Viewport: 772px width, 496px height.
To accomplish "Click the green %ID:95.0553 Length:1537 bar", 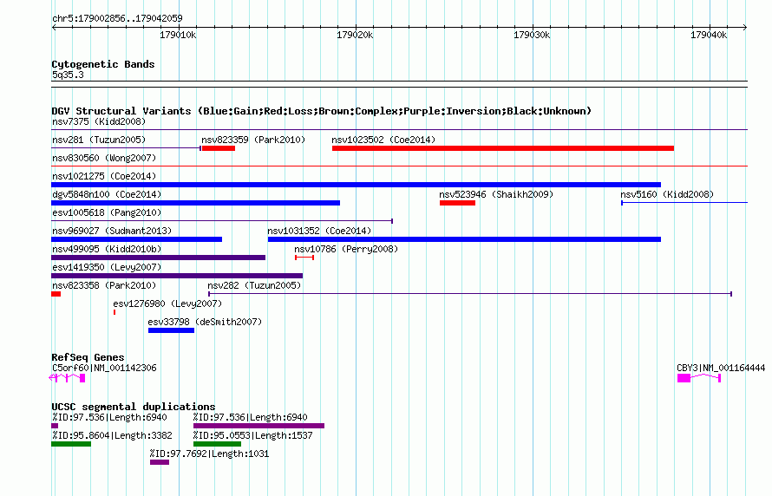I will 217,444.
